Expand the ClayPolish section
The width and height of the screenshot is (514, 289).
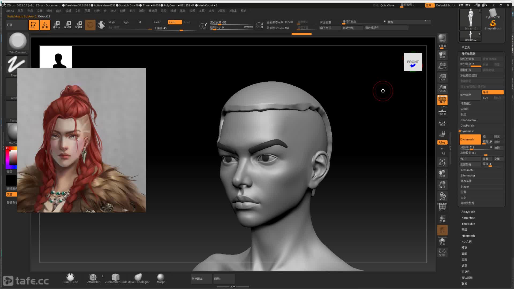pos(467,126)
